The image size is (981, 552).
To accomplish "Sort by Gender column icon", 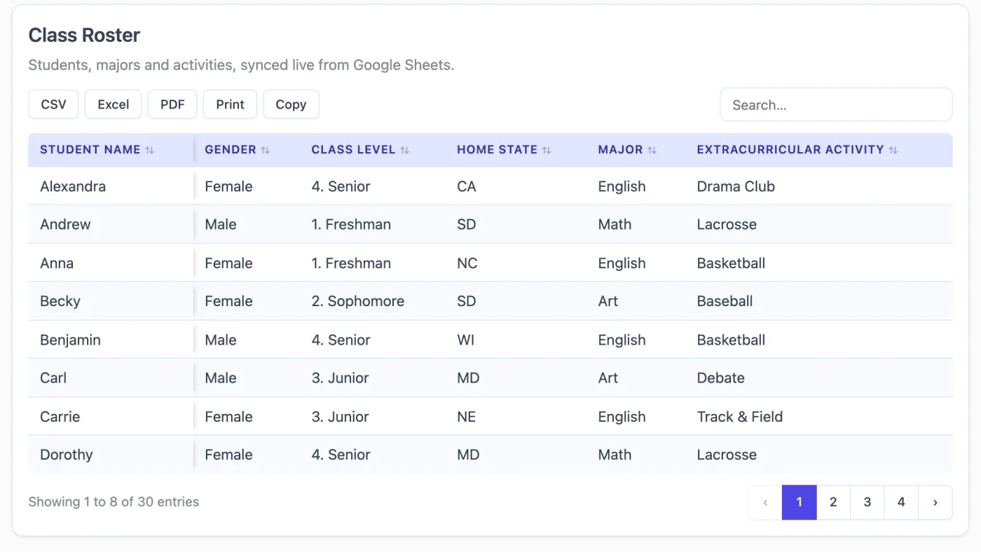I will pos(265,150).
